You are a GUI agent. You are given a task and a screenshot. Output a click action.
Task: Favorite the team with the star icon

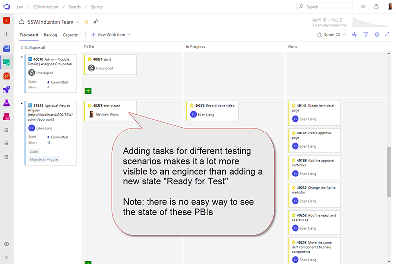(86, 22)
